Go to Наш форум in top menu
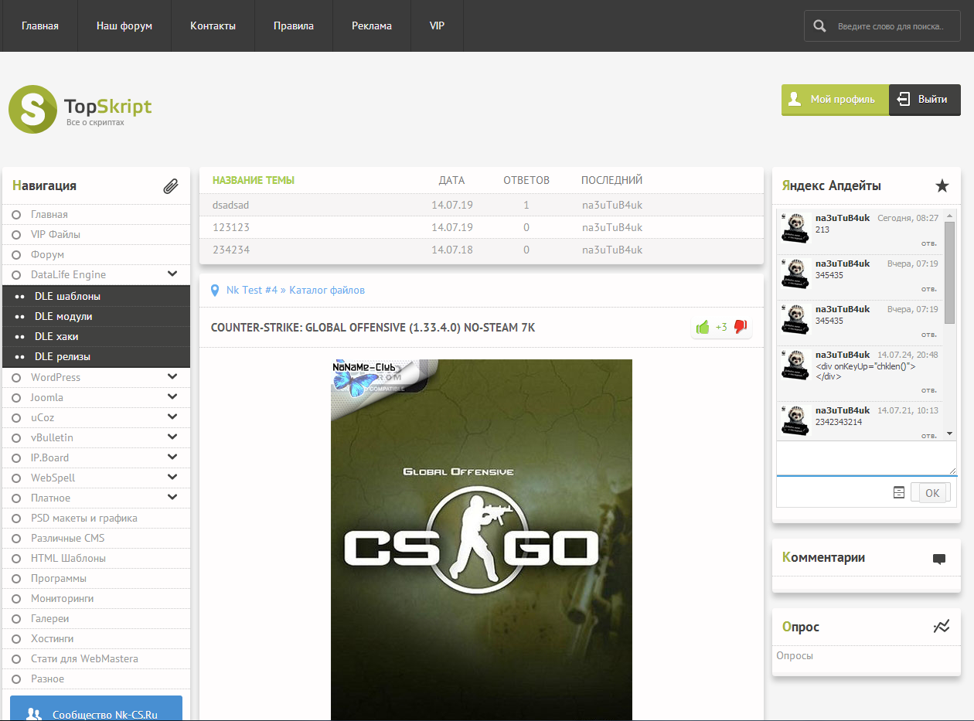Screen dimensions: 974x721 (x=124, y=26)
